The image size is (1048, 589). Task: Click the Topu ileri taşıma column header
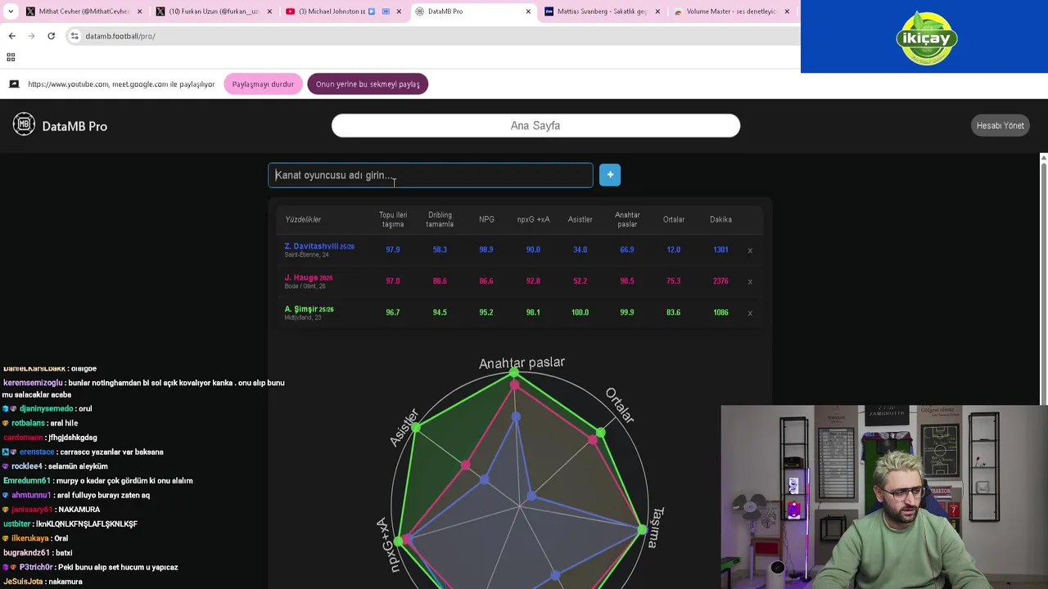(393, 219)
